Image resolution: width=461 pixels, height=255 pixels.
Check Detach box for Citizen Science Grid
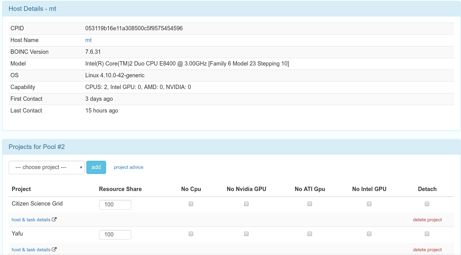[427, 204]
